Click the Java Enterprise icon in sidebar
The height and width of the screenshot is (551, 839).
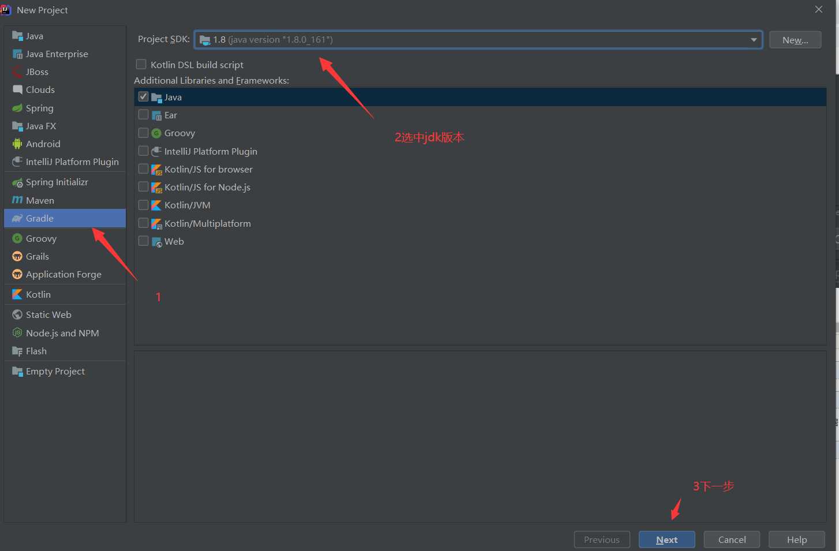[x=17, y=54]
